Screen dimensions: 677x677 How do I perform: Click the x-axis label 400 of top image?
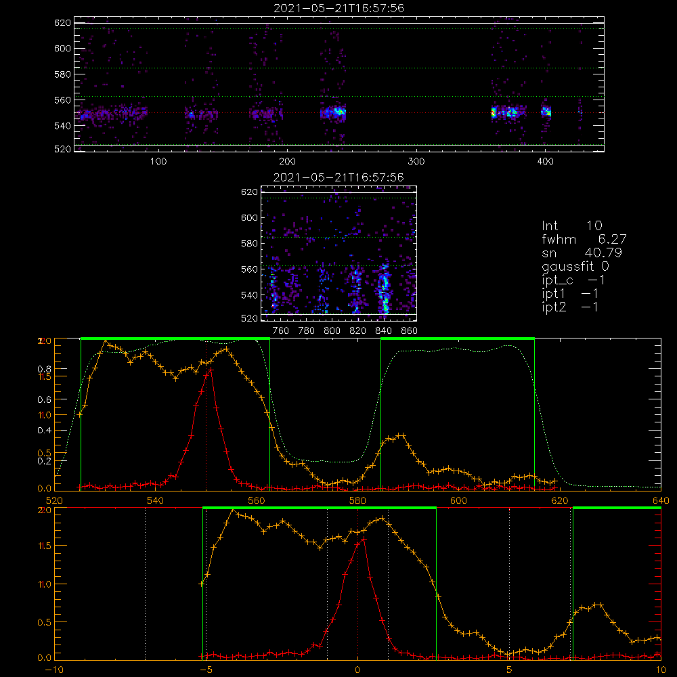(x=545, y=162)
